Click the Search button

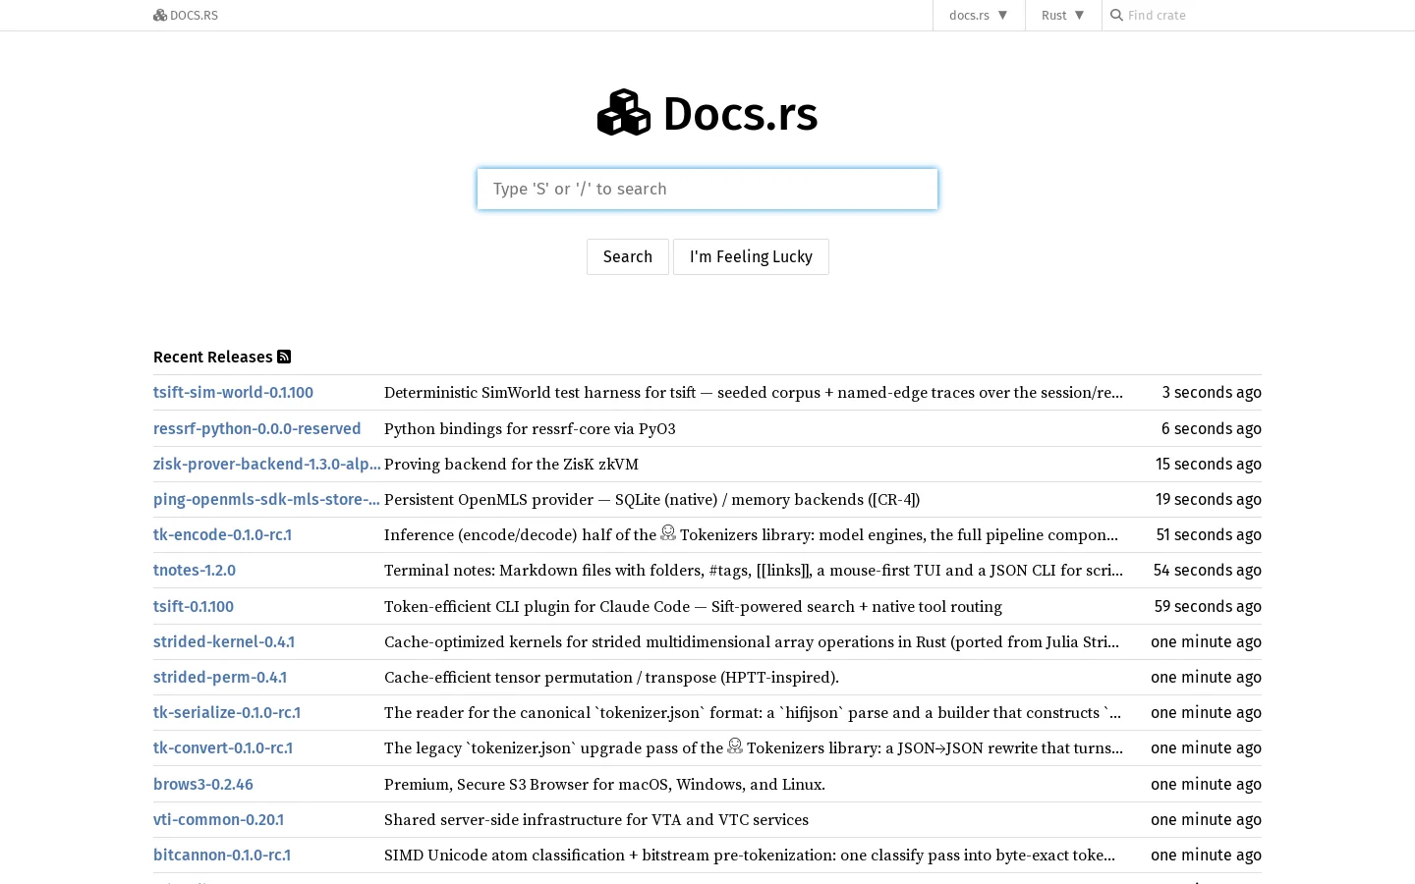point(628,256)
